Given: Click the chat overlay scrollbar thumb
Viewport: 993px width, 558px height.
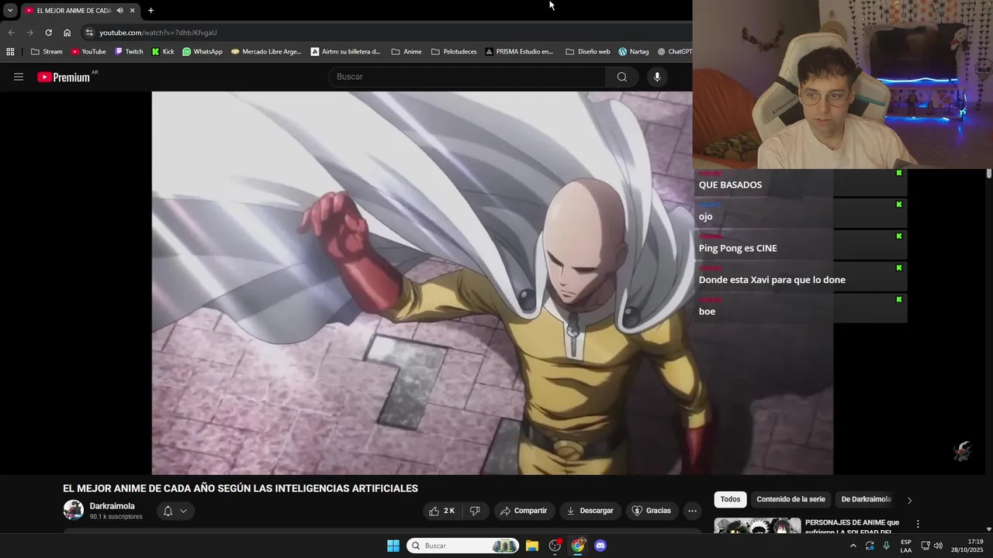Looking at the screenshot, I should click(x=989, y=174).
